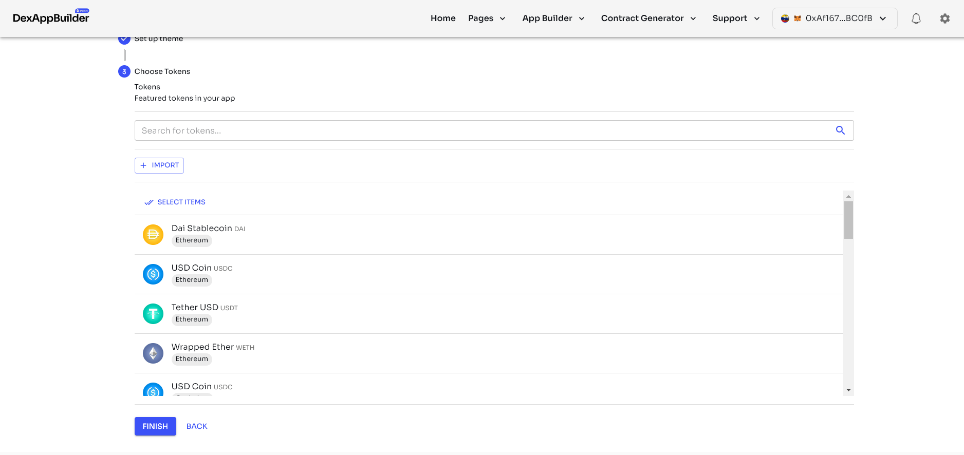The width and height of the screenshot is (964, 455).
Task: Open the Contract Generator menu
Action: tap(648, 18)
